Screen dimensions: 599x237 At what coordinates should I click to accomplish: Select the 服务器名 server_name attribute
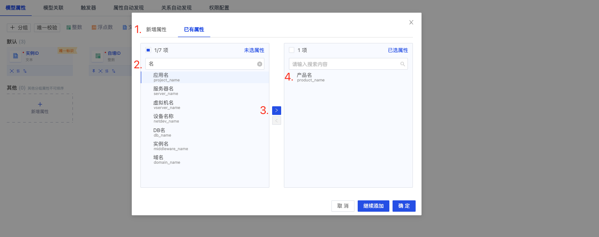pyautogui.click(x=205, y=91)
